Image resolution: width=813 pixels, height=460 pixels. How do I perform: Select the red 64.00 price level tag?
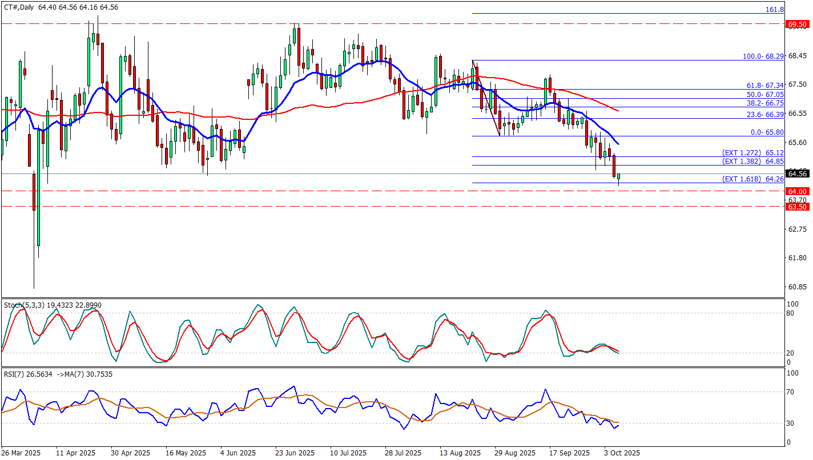pyautogui.click(x=796, y=191)
